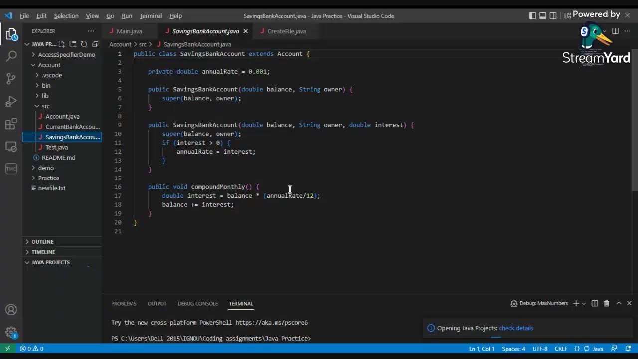This screenshot has width=638, height=359.
Task: Open the File menu
Action: pos(24,16)
